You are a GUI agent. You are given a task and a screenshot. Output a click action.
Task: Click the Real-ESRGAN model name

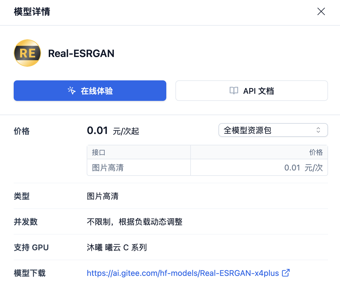pyautogui.click(x=81, y=54)
